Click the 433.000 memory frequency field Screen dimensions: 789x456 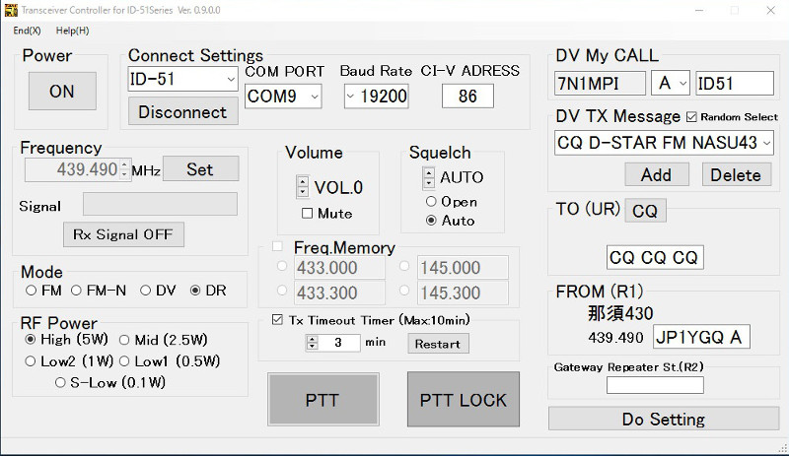point(339,268)
